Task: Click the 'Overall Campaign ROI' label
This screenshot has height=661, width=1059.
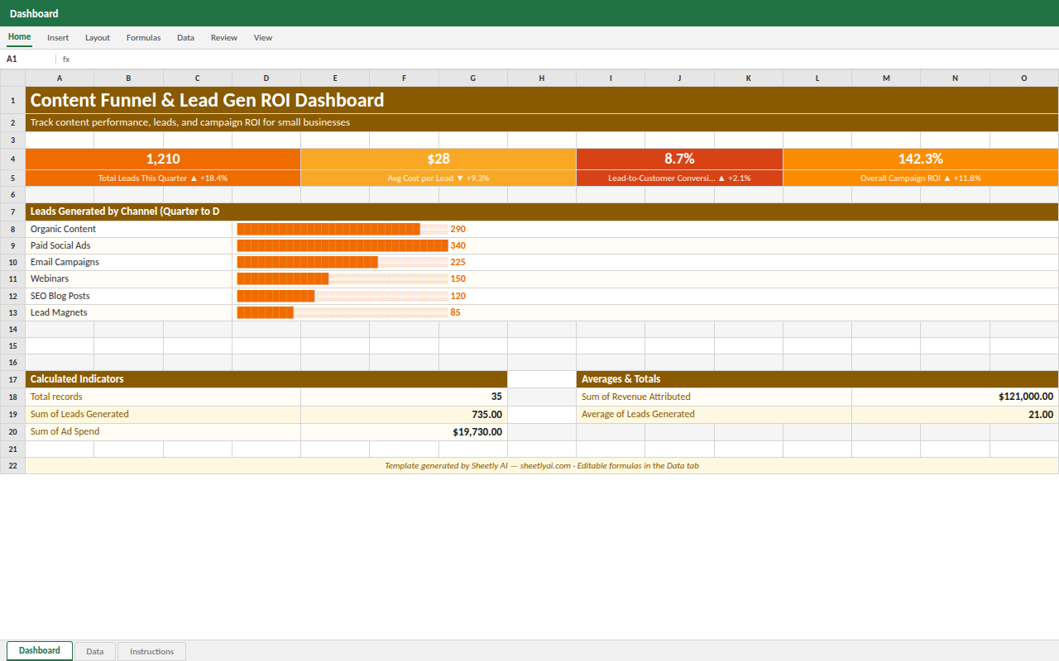Action: click(x=921, y=178)
